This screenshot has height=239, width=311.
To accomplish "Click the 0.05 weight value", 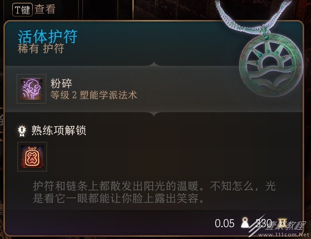I will point(225,223).
